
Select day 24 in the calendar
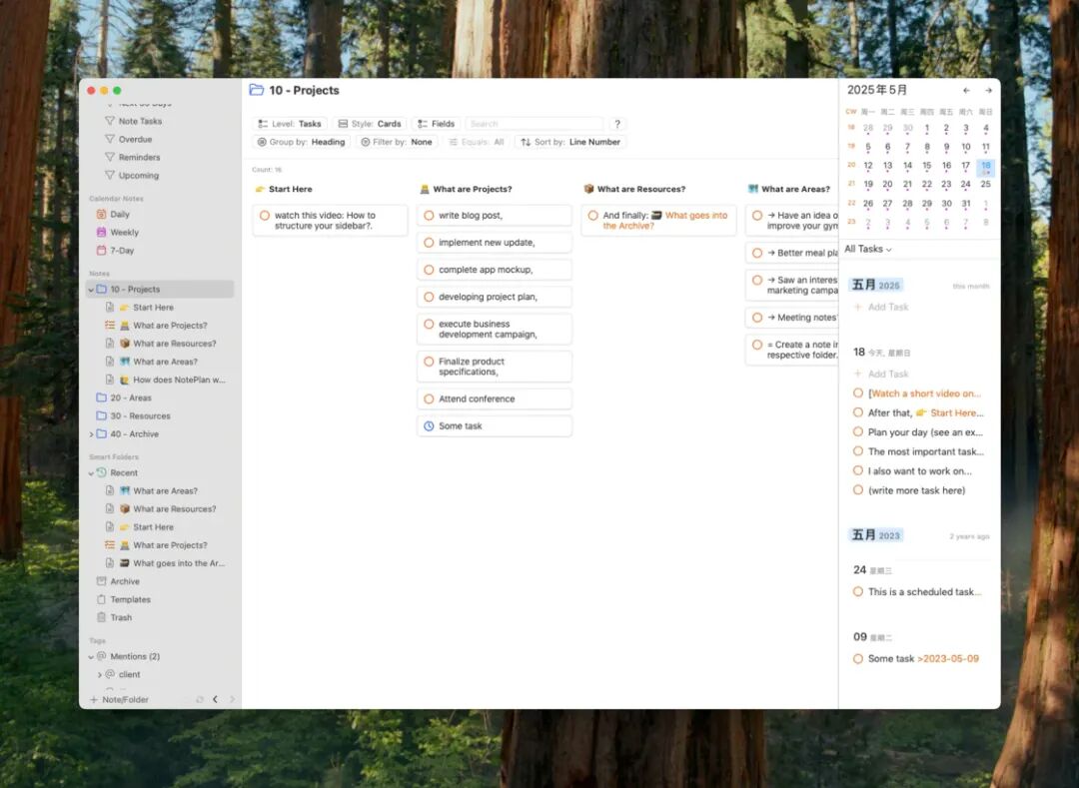click(x=966, y=185)
